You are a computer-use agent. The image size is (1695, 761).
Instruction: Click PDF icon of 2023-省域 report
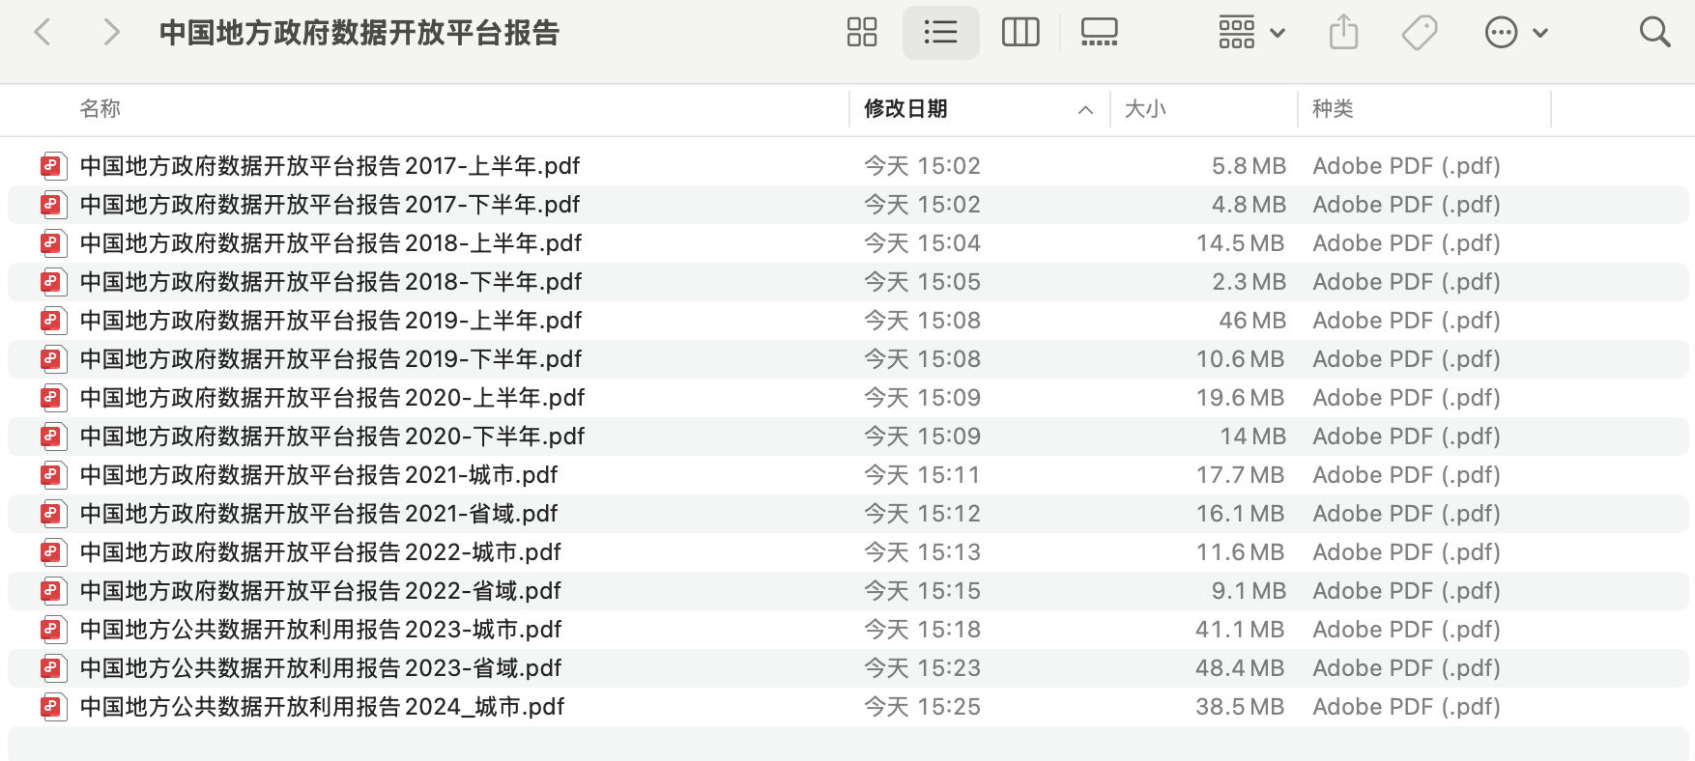52,668
